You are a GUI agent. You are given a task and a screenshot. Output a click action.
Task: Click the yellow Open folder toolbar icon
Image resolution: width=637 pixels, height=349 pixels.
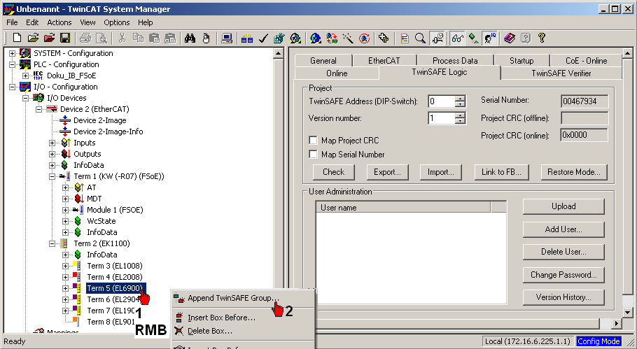34,38
